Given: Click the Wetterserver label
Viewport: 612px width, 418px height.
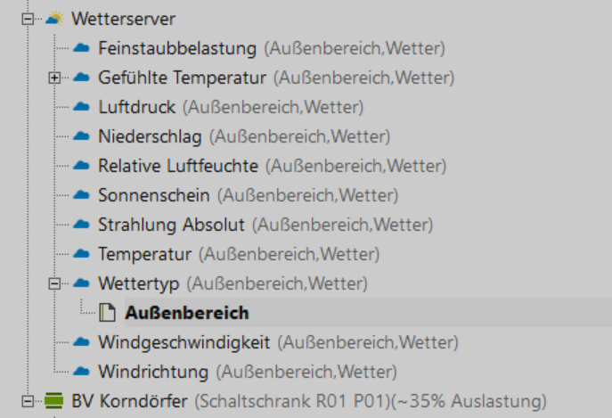Looking at the screenshot, I should pos(124,19).
